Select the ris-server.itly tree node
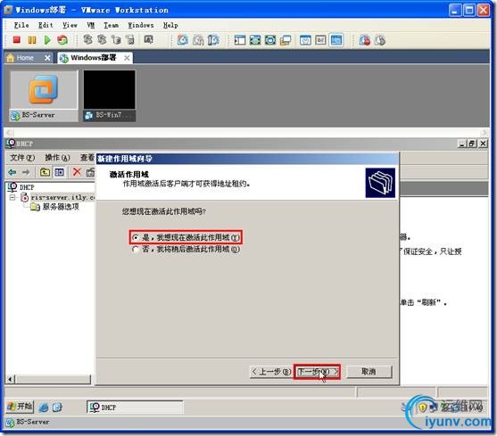Screen dimensions: 497x436 coord(62,198)
